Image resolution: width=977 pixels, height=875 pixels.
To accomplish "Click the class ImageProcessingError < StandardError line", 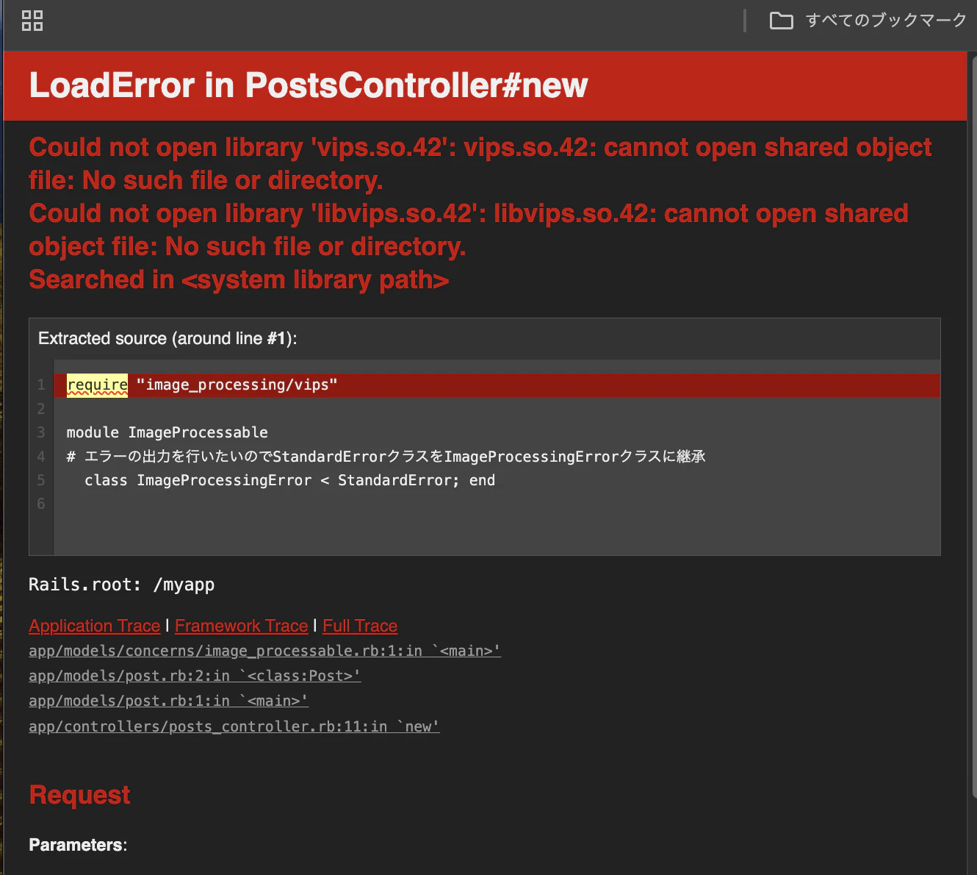I will [289, 480].
